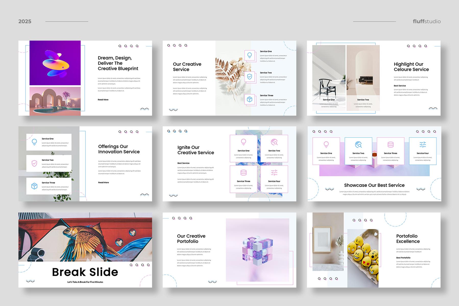Click the globe search icon in Ignite Our Creative Service slide
Image resolution: width=459 pixels, height=306 pixels.
pos(274,142)
